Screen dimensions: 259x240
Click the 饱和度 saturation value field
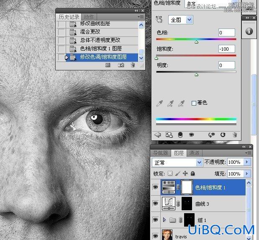227,49
